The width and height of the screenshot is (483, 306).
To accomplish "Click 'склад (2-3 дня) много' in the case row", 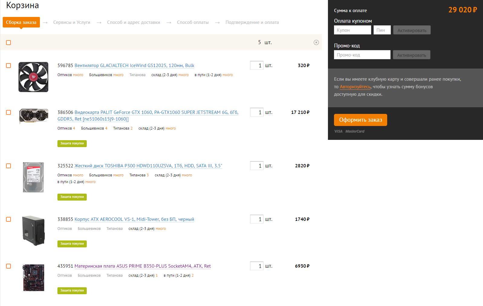I will coord(147,229).
